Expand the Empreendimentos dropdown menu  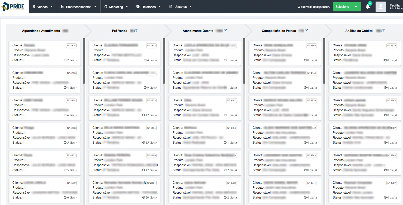78,7
